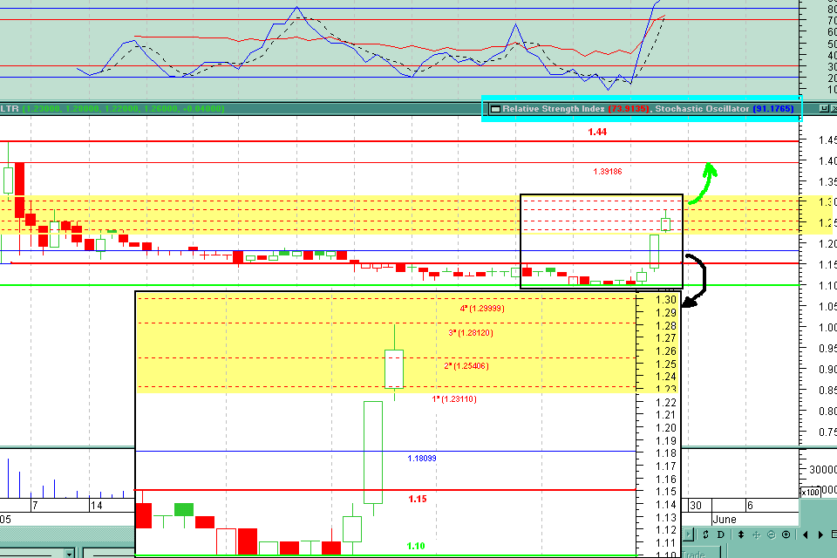Click the refresh chart cycle icon
This screenshot has height=558, width=837.
705,534
